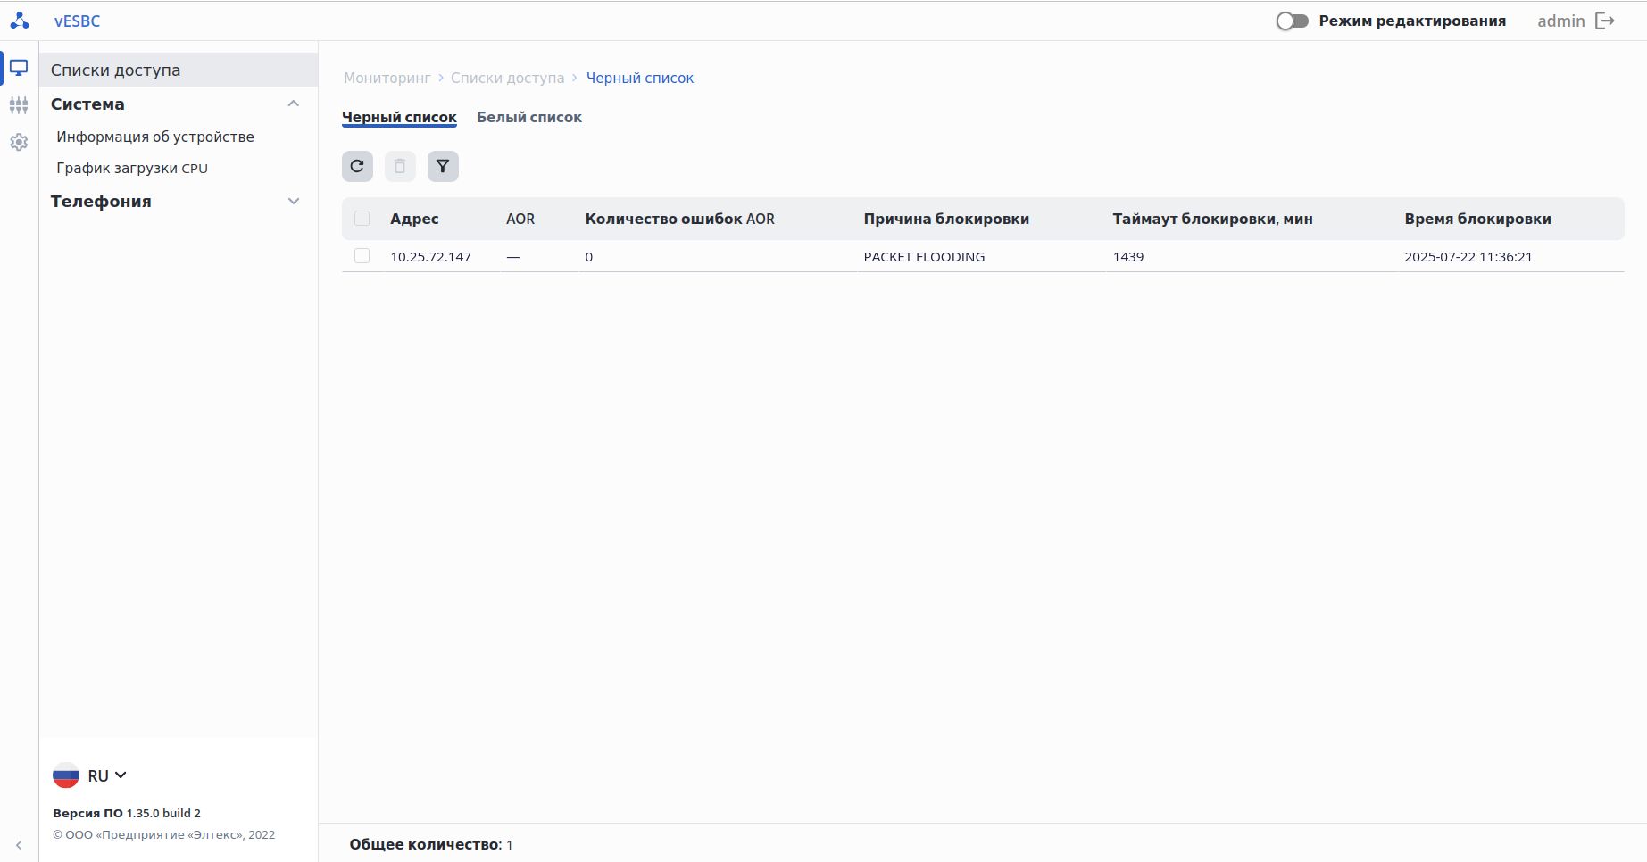The width and height of the screenshot is (1647, 862).
Task: Open the RU language dropdown
Action: click(90, 775)
